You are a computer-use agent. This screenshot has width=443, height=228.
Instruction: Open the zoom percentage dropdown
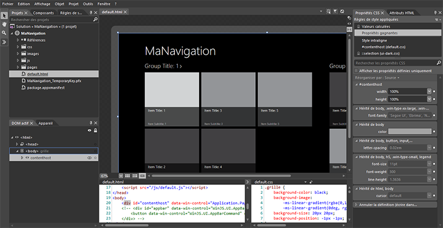pos(121,176)
